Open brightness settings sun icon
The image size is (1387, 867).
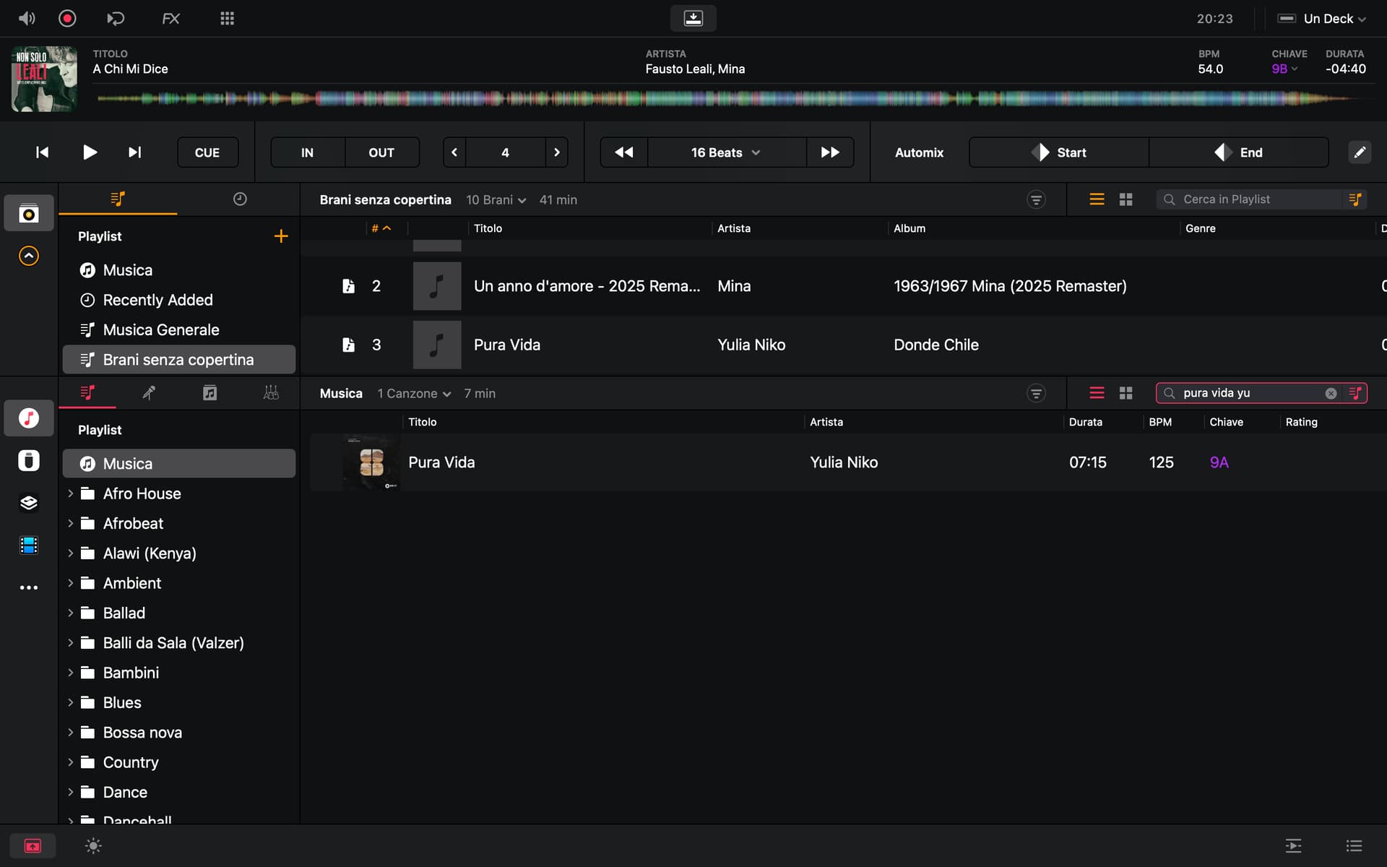(93, 845)
